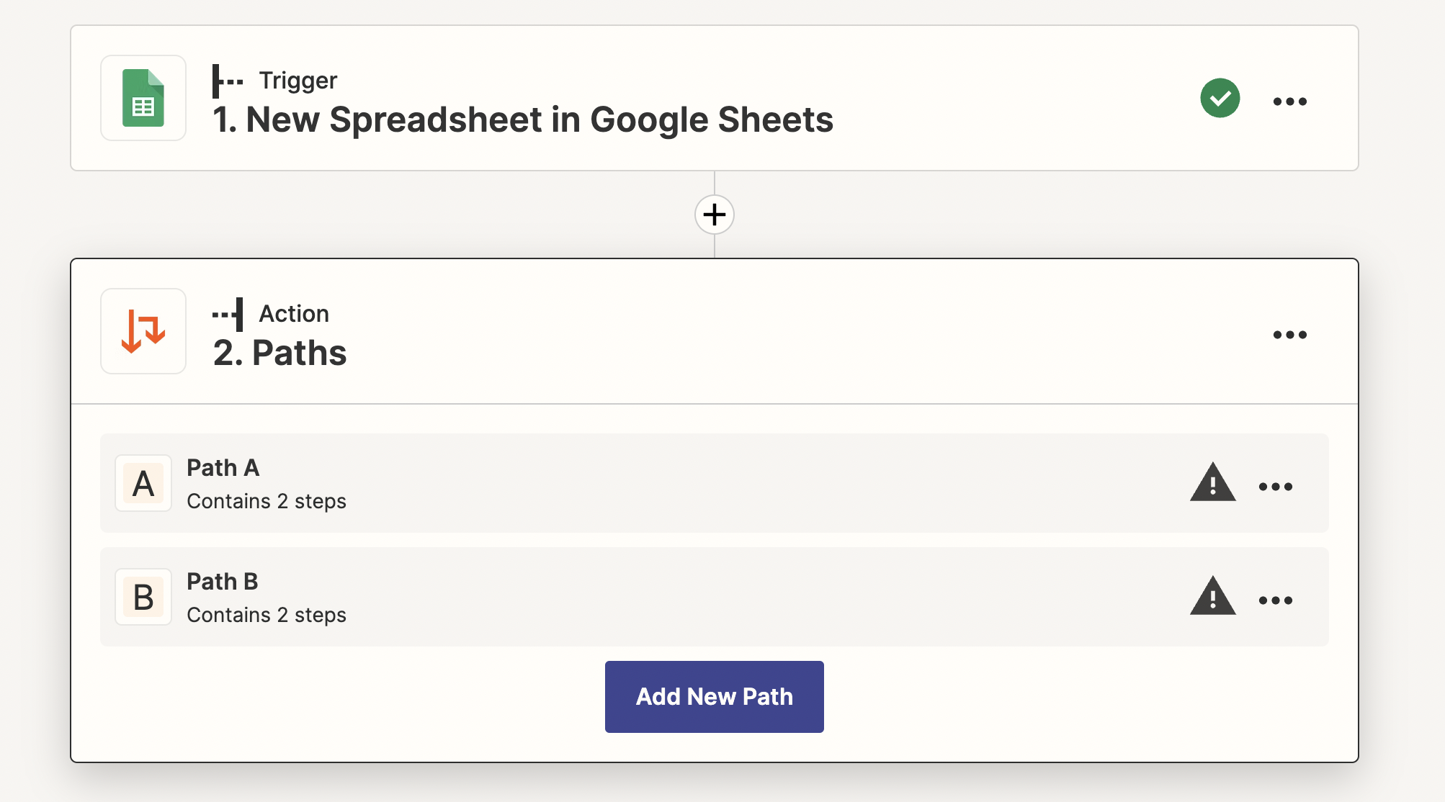Open Path B three-dot options menu

coord(1275,600)
